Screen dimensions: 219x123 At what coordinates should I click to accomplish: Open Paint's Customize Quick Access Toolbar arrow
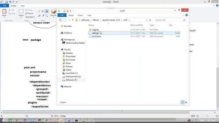[x=16, y=2]
